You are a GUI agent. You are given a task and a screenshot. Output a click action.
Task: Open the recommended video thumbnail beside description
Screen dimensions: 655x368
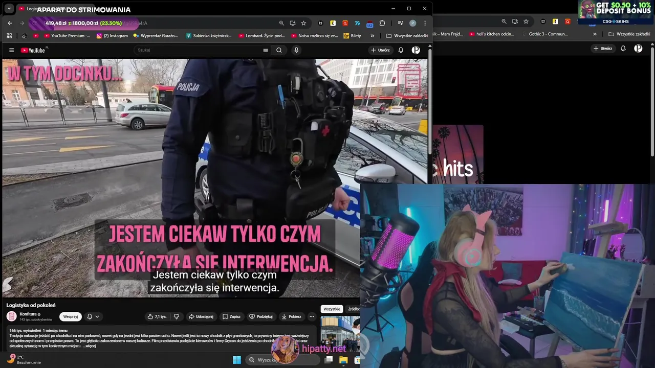pos(340,334)
